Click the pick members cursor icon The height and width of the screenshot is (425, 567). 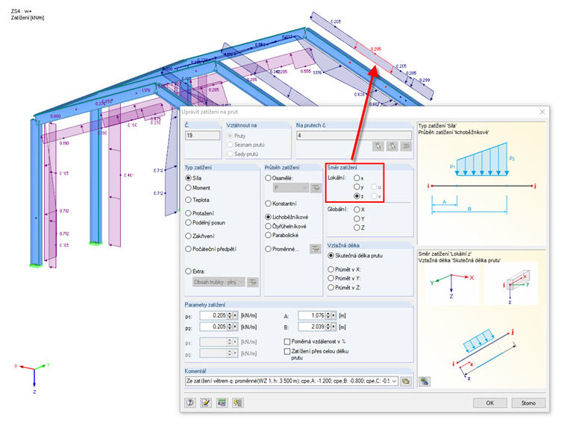click(378, 146)
